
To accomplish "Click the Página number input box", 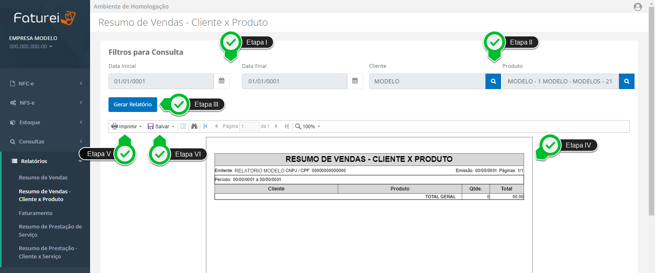I will 249,126.
